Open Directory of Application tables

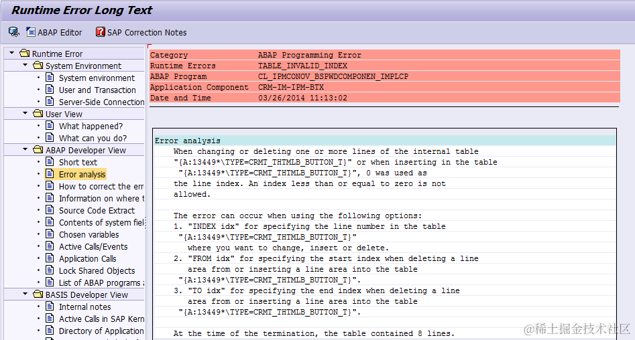(101, 331)
